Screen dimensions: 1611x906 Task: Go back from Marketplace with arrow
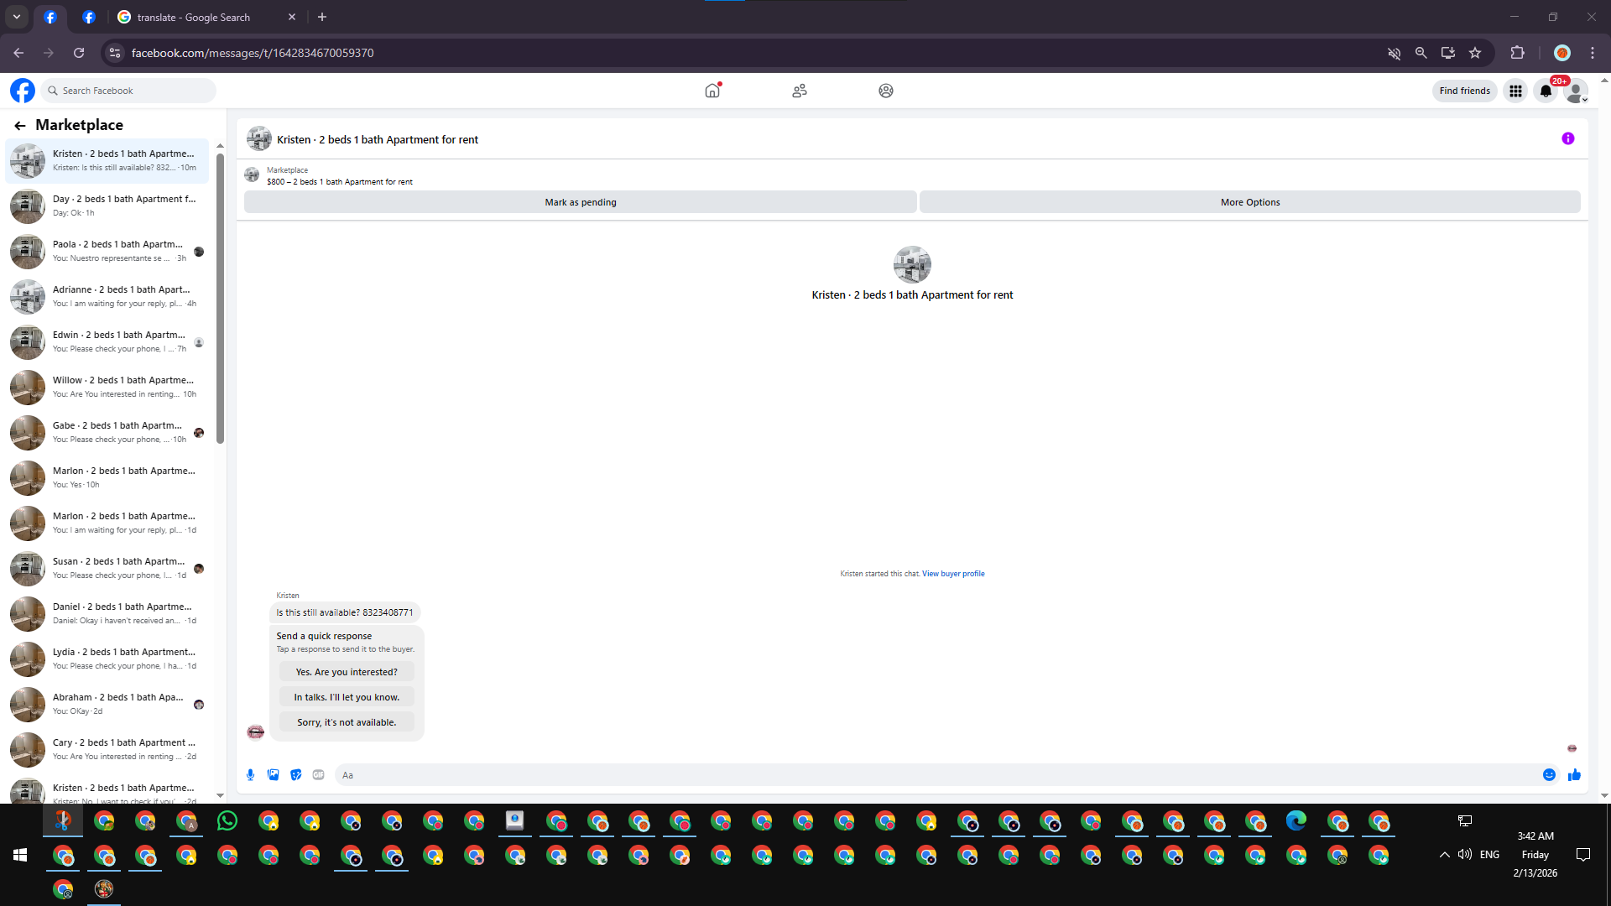click(20, 126)
